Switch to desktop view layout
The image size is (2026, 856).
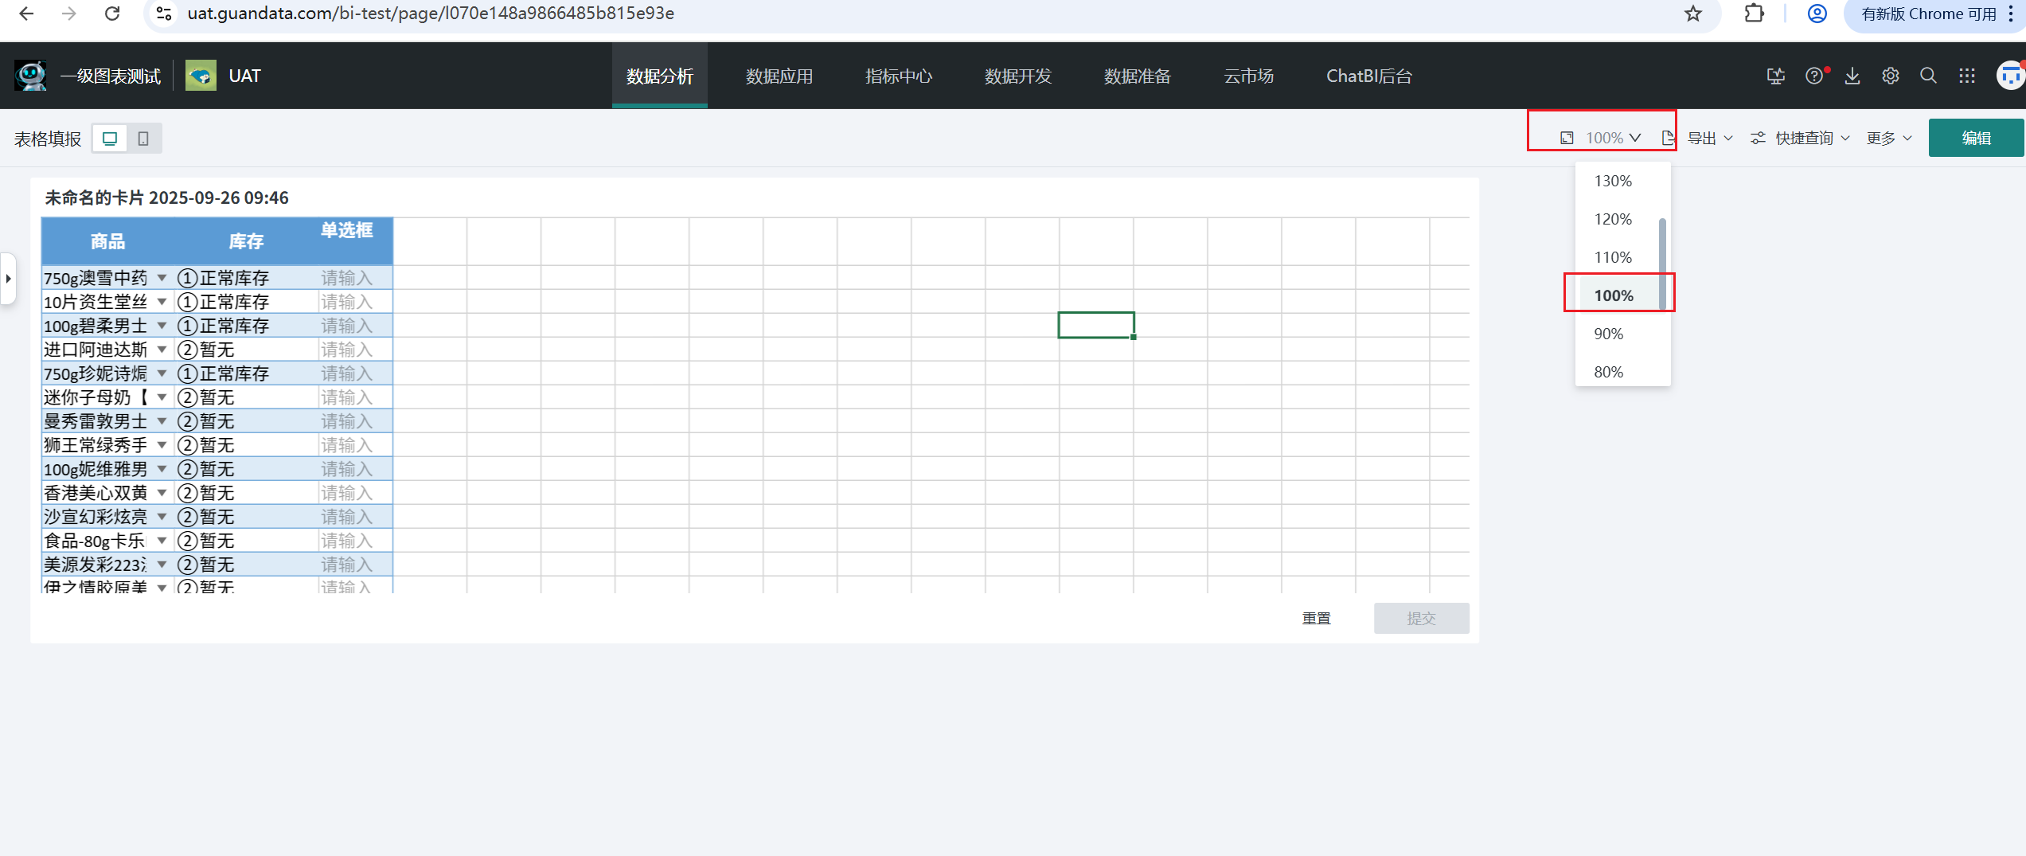point(110,139)
